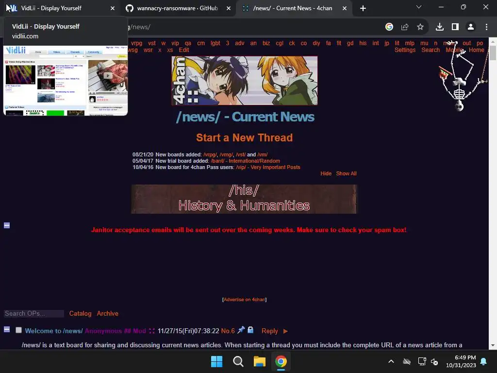Hide Welcome to /news/ thread
This screenshot has width=497, height=373.
tap(7, 329)
